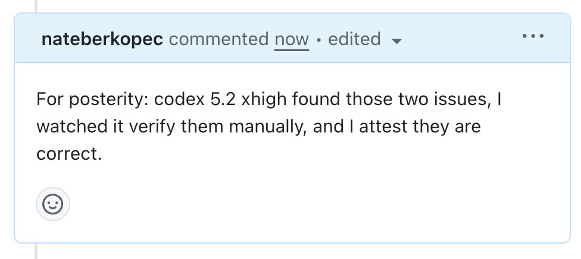Click empty space right of the smiley button

click(x=298, y=205)
